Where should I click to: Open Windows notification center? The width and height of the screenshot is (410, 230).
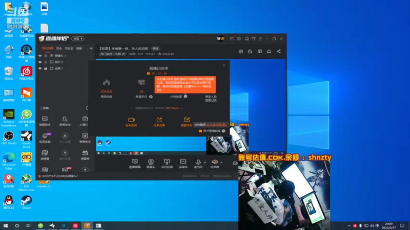click(402, 226)
